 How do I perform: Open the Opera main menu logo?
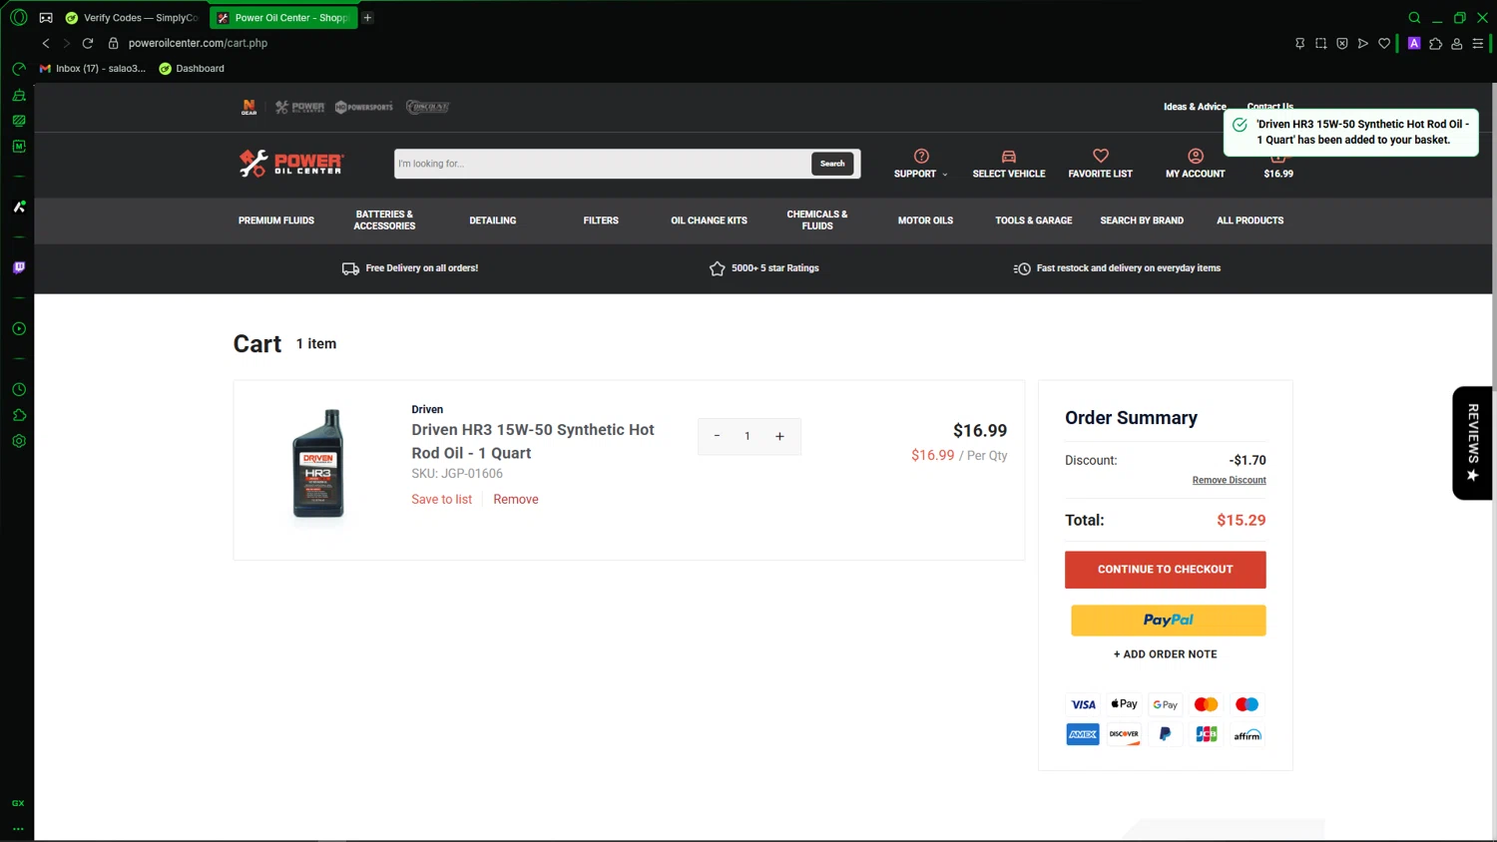[18, 17]
